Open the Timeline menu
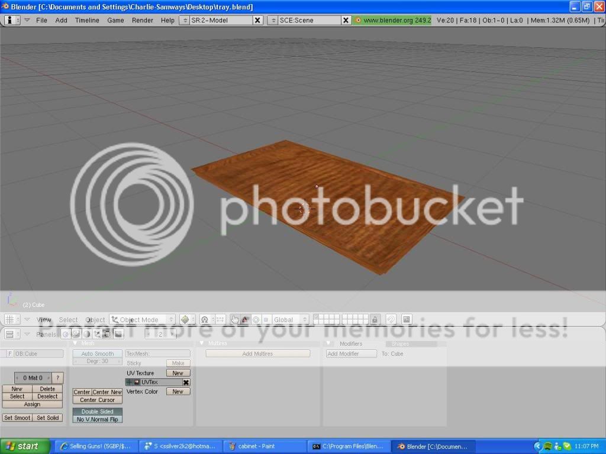The image size is (606, 454). pyautogui.click(x=87, y=20)
